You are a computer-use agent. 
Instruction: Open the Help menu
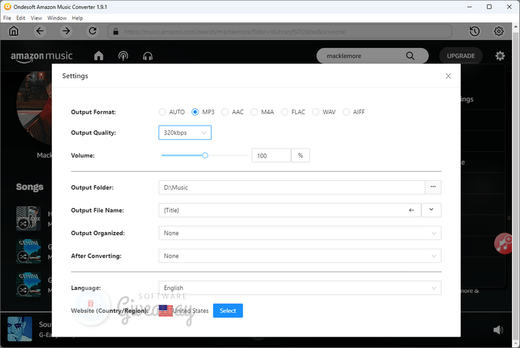click(x=77, y=18)
